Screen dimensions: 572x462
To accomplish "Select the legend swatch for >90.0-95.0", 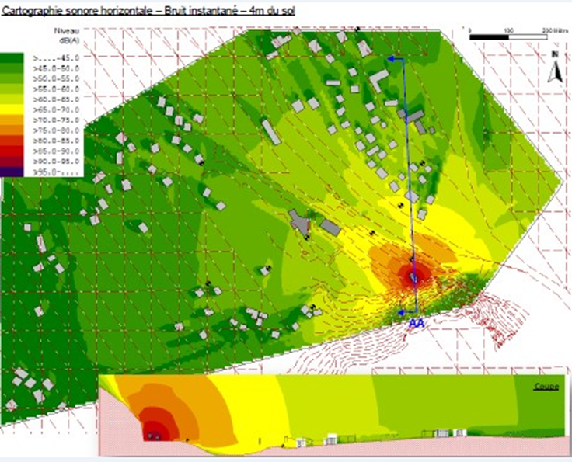I will point(12,162).
